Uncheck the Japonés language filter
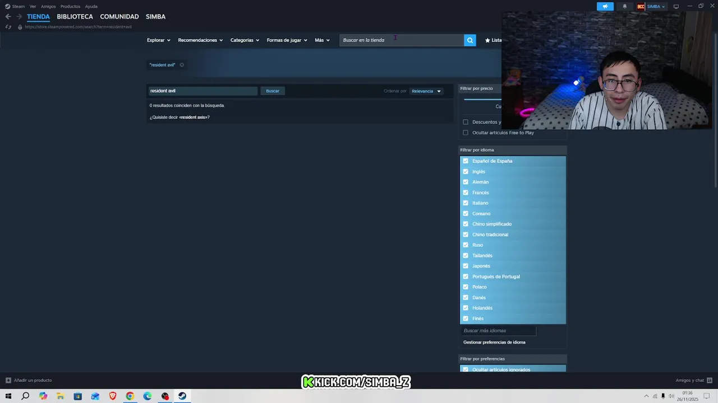 point(466,266)
